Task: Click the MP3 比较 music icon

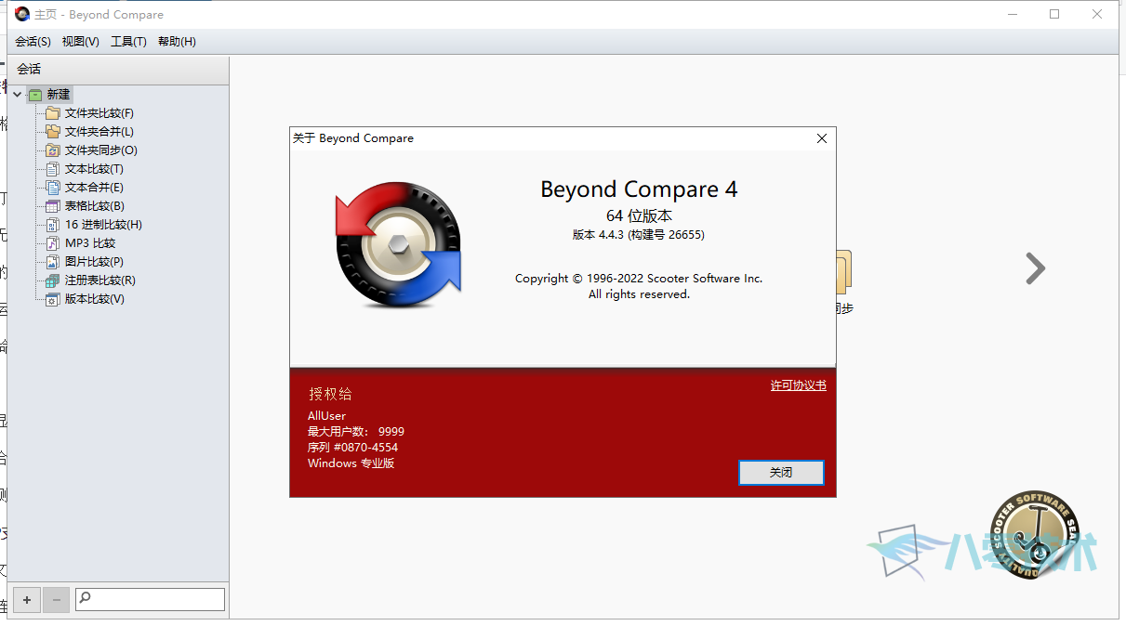Action: 53,243
